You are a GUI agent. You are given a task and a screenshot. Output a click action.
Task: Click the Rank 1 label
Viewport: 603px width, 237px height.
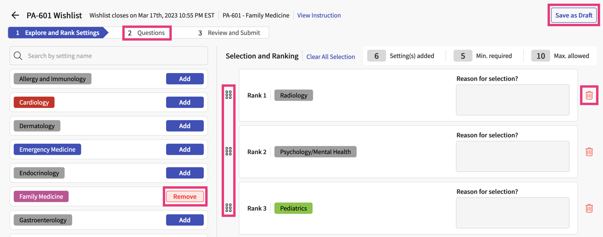point(257,95)
